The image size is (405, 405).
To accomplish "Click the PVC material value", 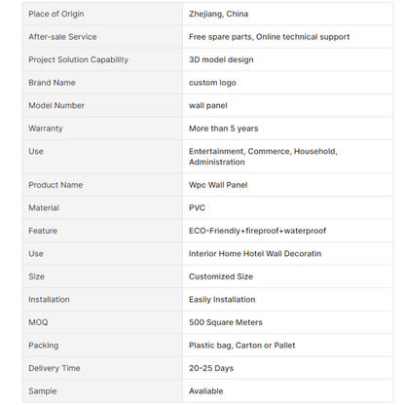I will 197,207.
